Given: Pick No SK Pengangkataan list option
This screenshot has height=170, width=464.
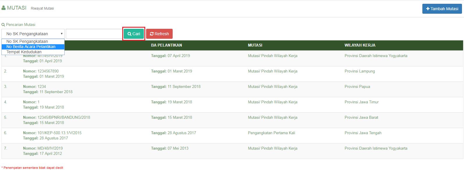Looking at the screenshot, I should click(x=27, y=41).
